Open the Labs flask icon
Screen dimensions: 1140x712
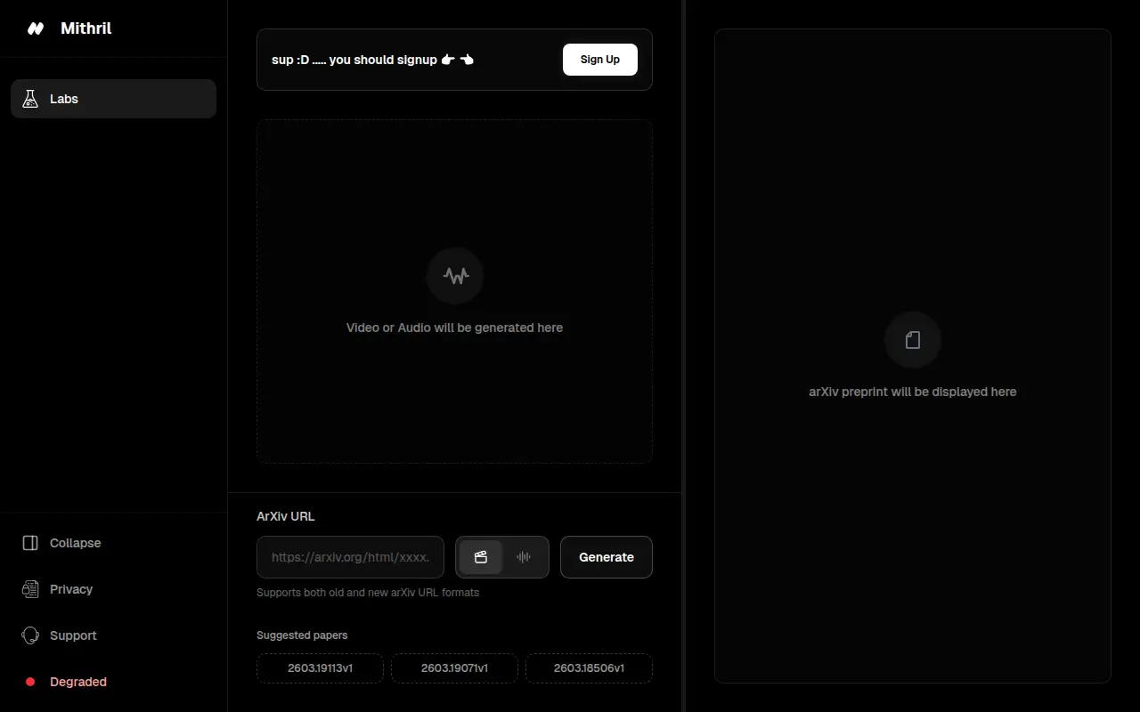click(30, 99)
